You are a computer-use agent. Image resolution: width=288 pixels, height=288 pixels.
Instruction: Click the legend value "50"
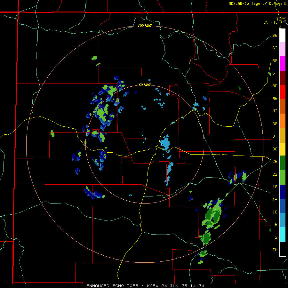[x=275, y=86]
